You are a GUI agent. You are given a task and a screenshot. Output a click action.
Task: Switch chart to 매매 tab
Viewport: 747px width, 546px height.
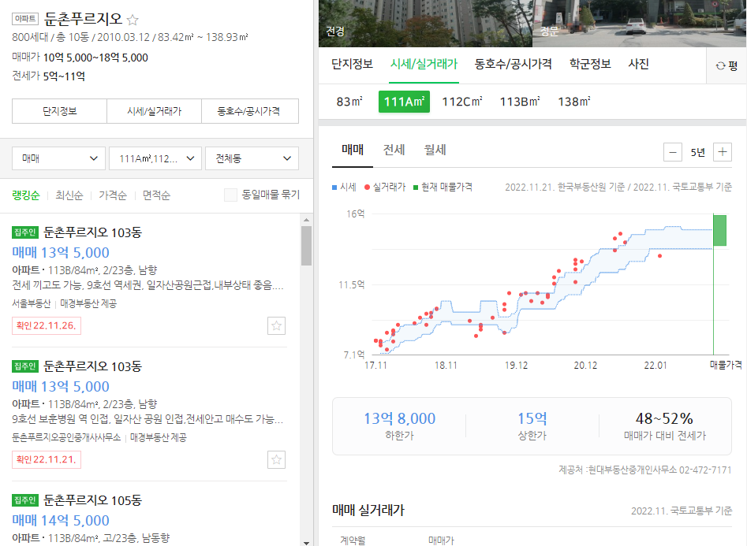[353, 150]
